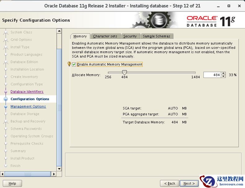Click the sidebar horizontal scrollbar thumb
This screenshot has width=245, height=188.
[28, 174]
